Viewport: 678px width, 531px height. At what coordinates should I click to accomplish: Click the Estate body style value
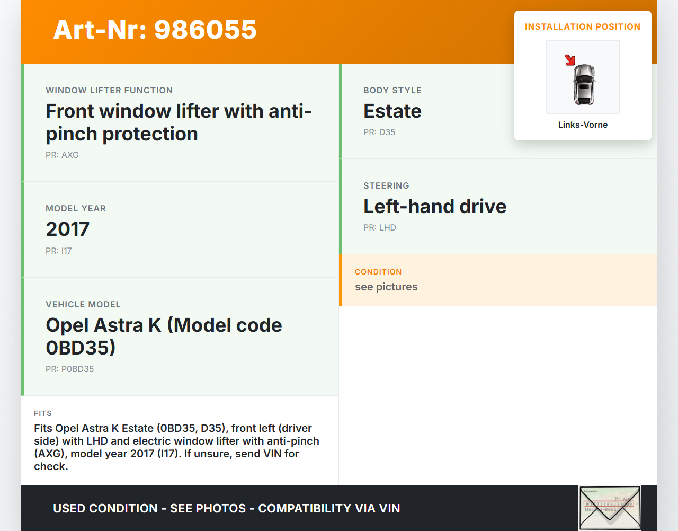[392, 111]
